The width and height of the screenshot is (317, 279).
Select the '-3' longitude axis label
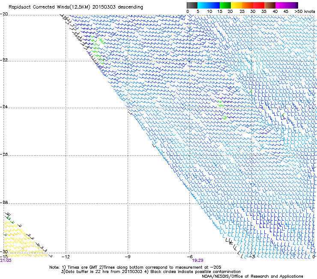(252, 257)
